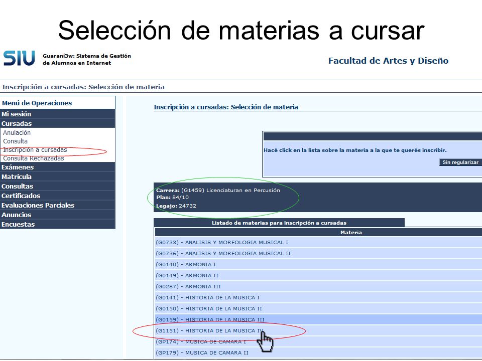Pick (G0150) HISTORIA DE LA MUSICA II
482x361 pixels.
(x=318, y=308)
